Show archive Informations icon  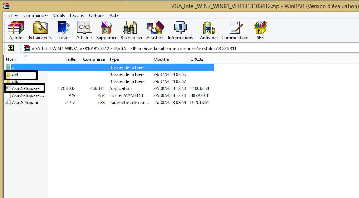tap(180, 28)
